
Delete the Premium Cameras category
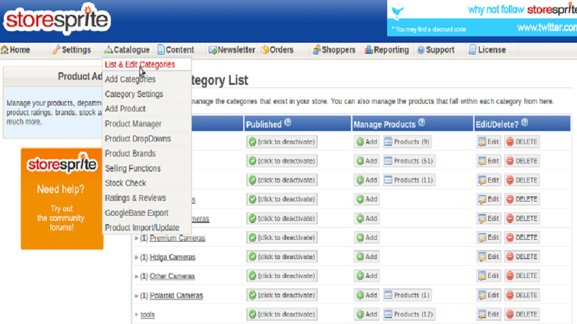point(522,238)
